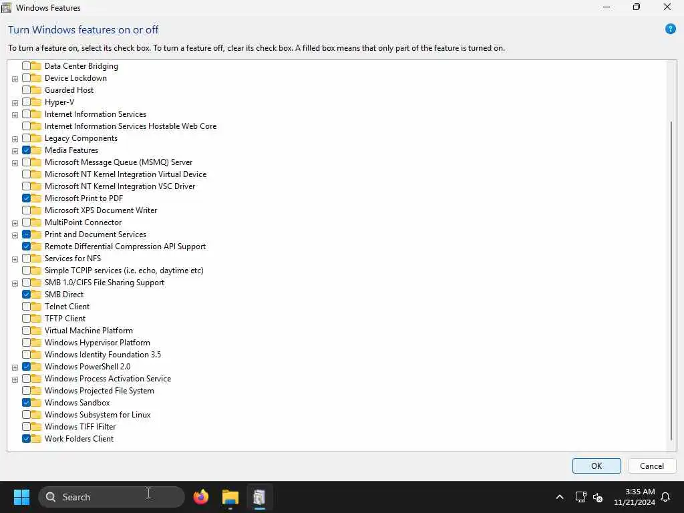Image resolution: width=684 pixels, height=513 pixels.
Task: Expand Print and Document Services
Action: (15, 235)
